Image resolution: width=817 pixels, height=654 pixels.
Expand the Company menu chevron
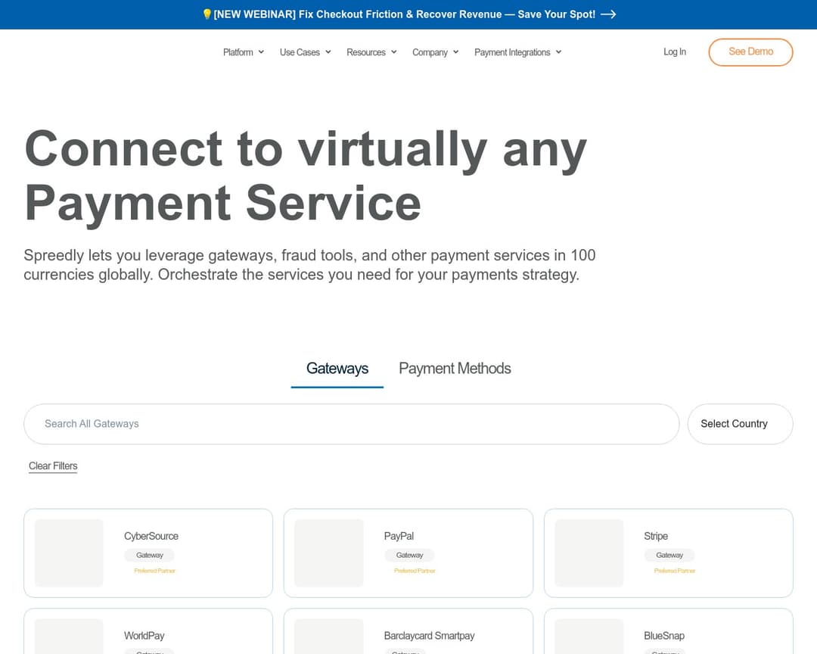(456, 52)
